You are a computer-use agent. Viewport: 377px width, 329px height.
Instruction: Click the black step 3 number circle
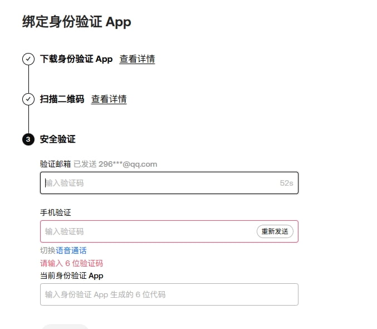pyautogui.click(x=28, y=139)
